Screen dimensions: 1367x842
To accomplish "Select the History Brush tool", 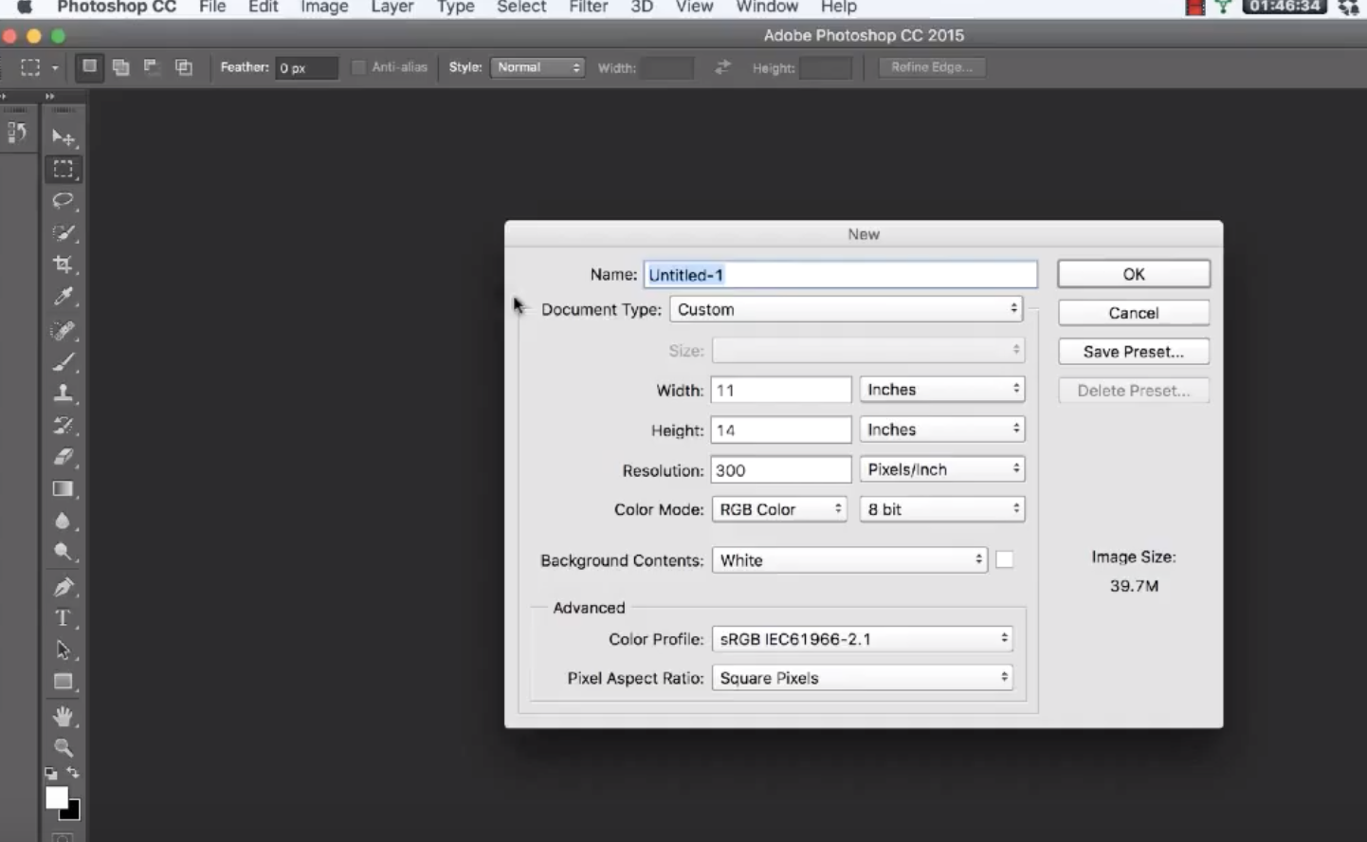I will coord(64,425).
